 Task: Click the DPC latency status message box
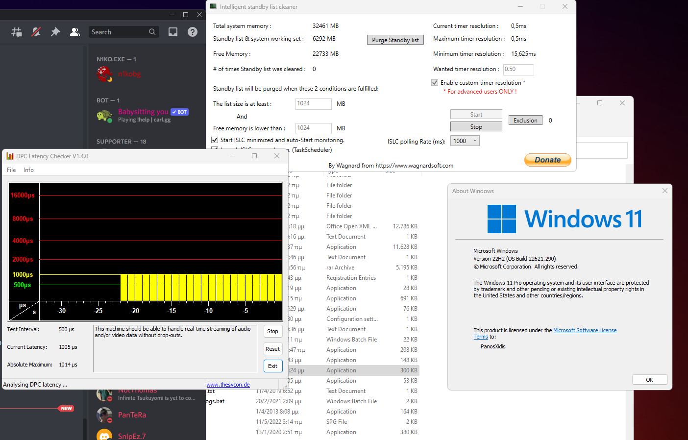(x=175, y=349)
